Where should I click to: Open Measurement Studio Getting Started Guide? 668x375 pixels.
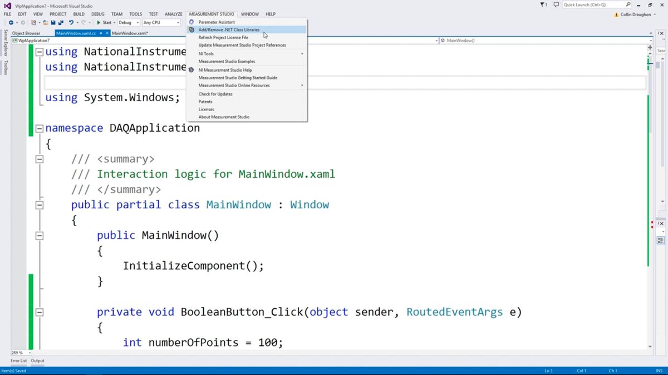click(x=247, y=78)
